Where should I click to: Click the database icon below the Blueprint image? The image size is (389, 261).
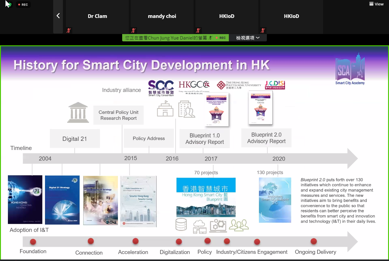click(181, 224)
